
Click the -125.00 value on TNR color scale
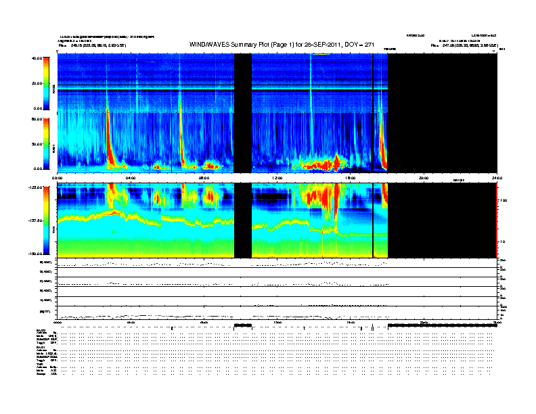(x=36, y=187)
